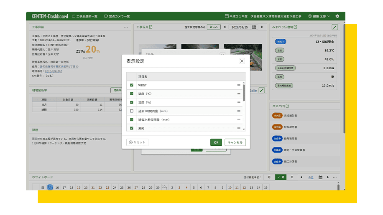Uncheck the 湿度(%) checkbox
This screenshot has width=383, height=215.
click(132, 102)
